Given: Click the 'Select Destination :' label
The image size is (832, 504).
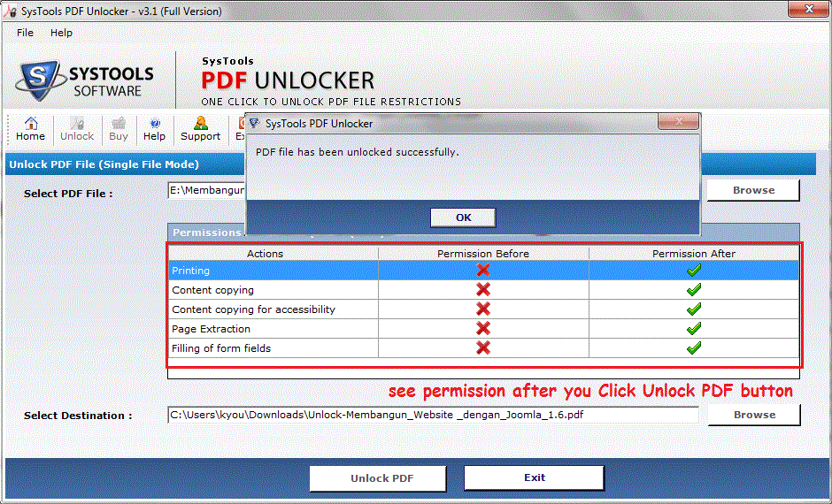Looking at the screenshot, I should pyautogui.click(x=78, y=416).
